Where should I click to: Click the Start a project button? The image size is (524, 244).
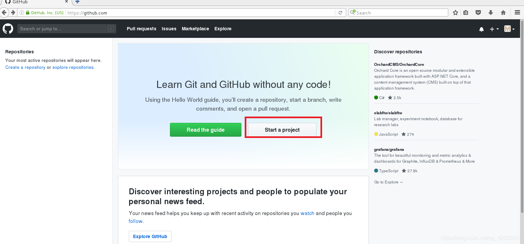(x=282, y=130)
